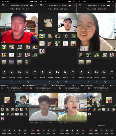Toggle the speaker mute icon in 许伟's screen header
This screenshot has height=136, width=116.
point(70,5)
